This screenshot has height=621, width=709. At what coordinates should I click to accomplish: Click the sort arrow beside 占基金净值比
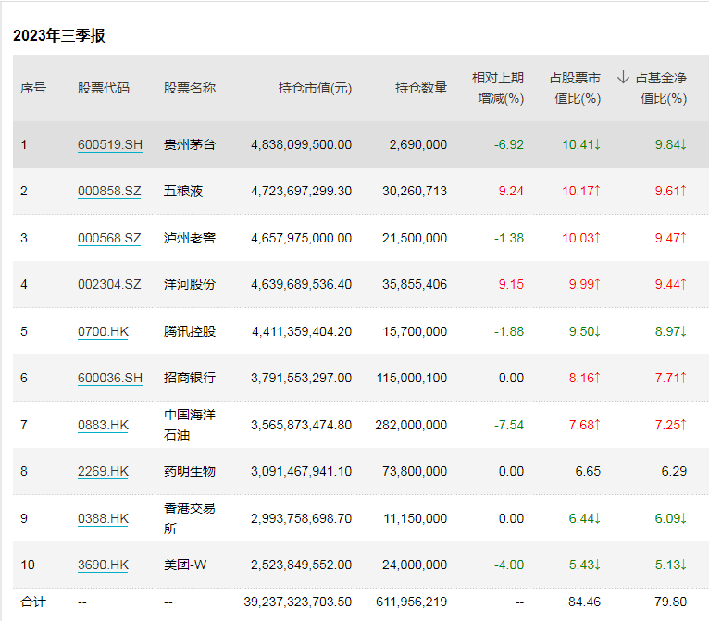pyautogui.click(x=623, y=78)
